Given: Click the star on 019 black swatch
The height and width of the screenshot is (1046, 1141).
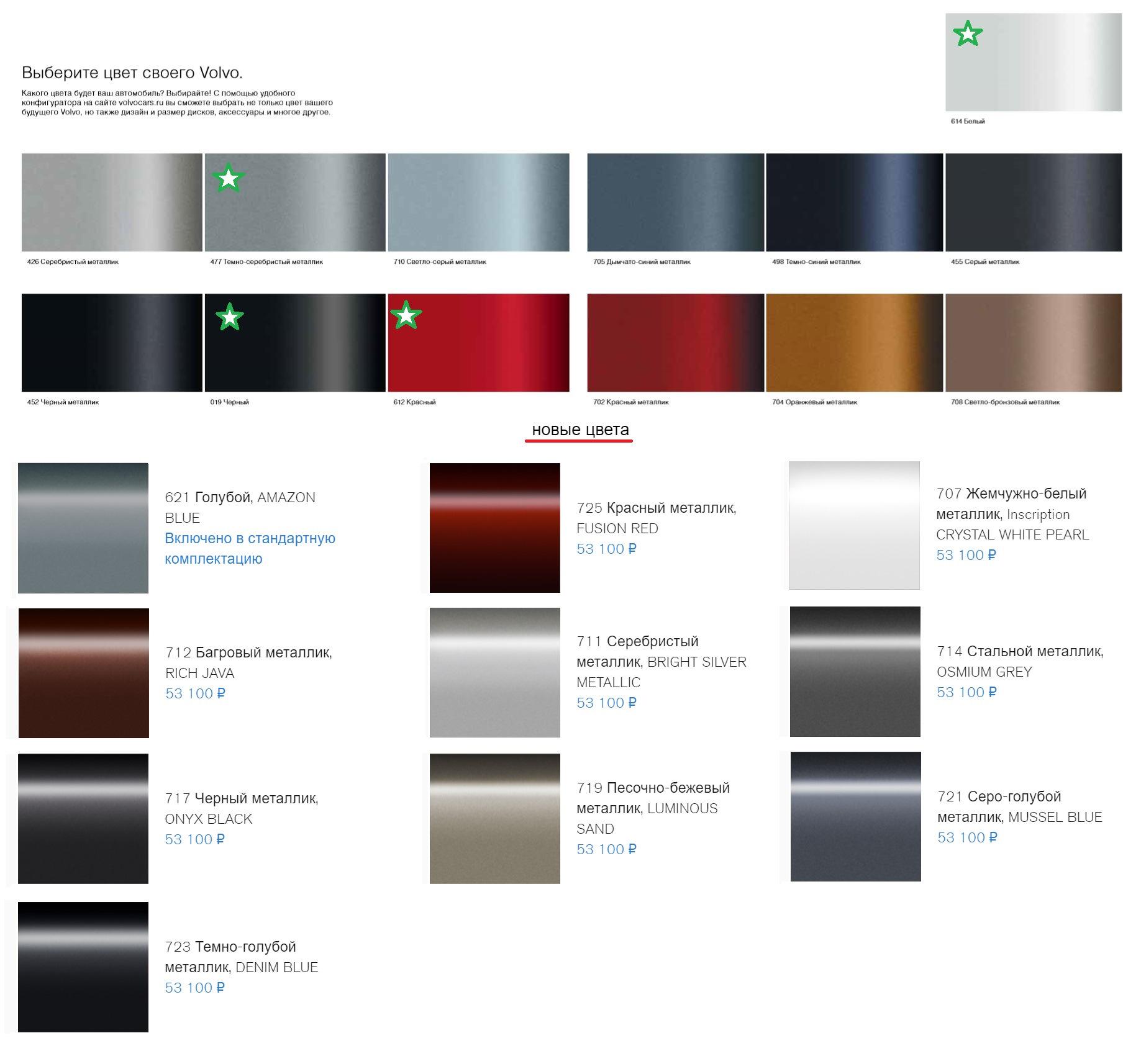Looking at the screenshot, I should [x=230, y=317].
